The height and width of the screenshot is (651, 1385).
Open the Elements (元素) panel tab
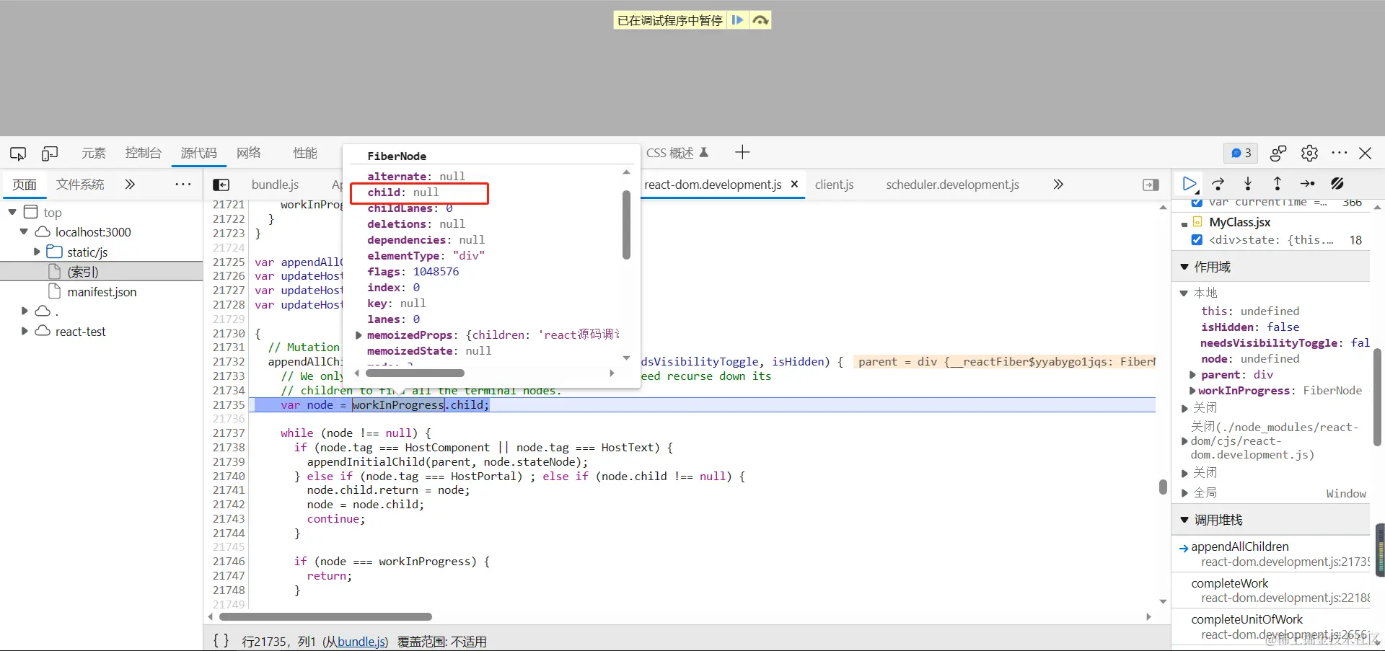coord(94,153)
